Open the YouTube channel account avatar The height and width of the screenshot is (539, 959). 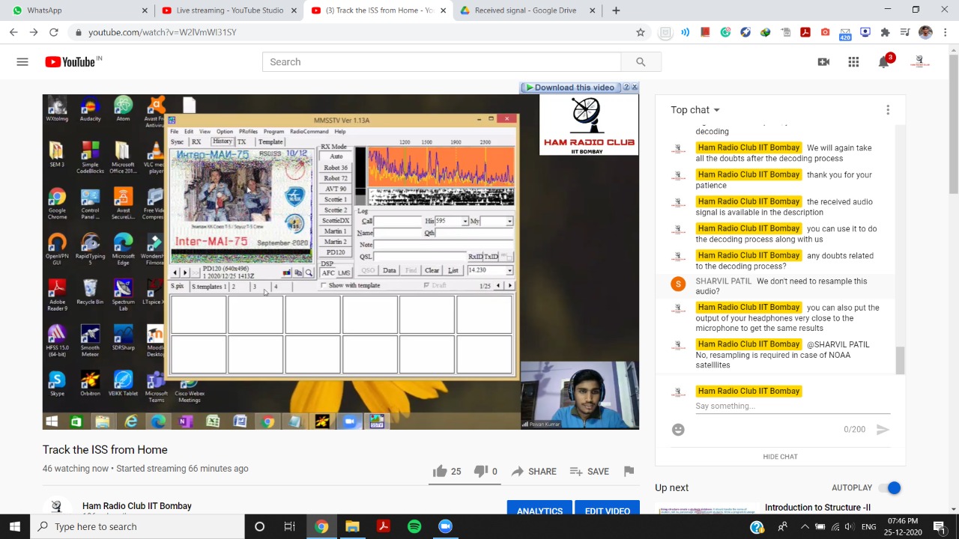[x=920, y=62]
